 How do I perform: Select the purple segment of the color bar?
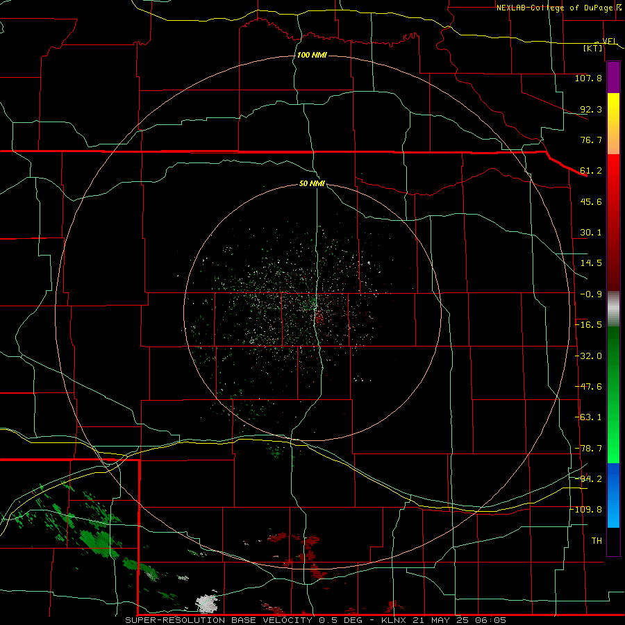pos(613,78)
